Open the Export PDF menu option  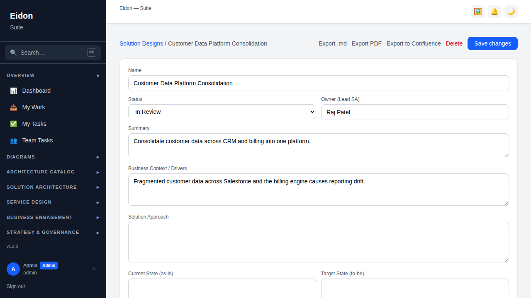pos(367,43)
